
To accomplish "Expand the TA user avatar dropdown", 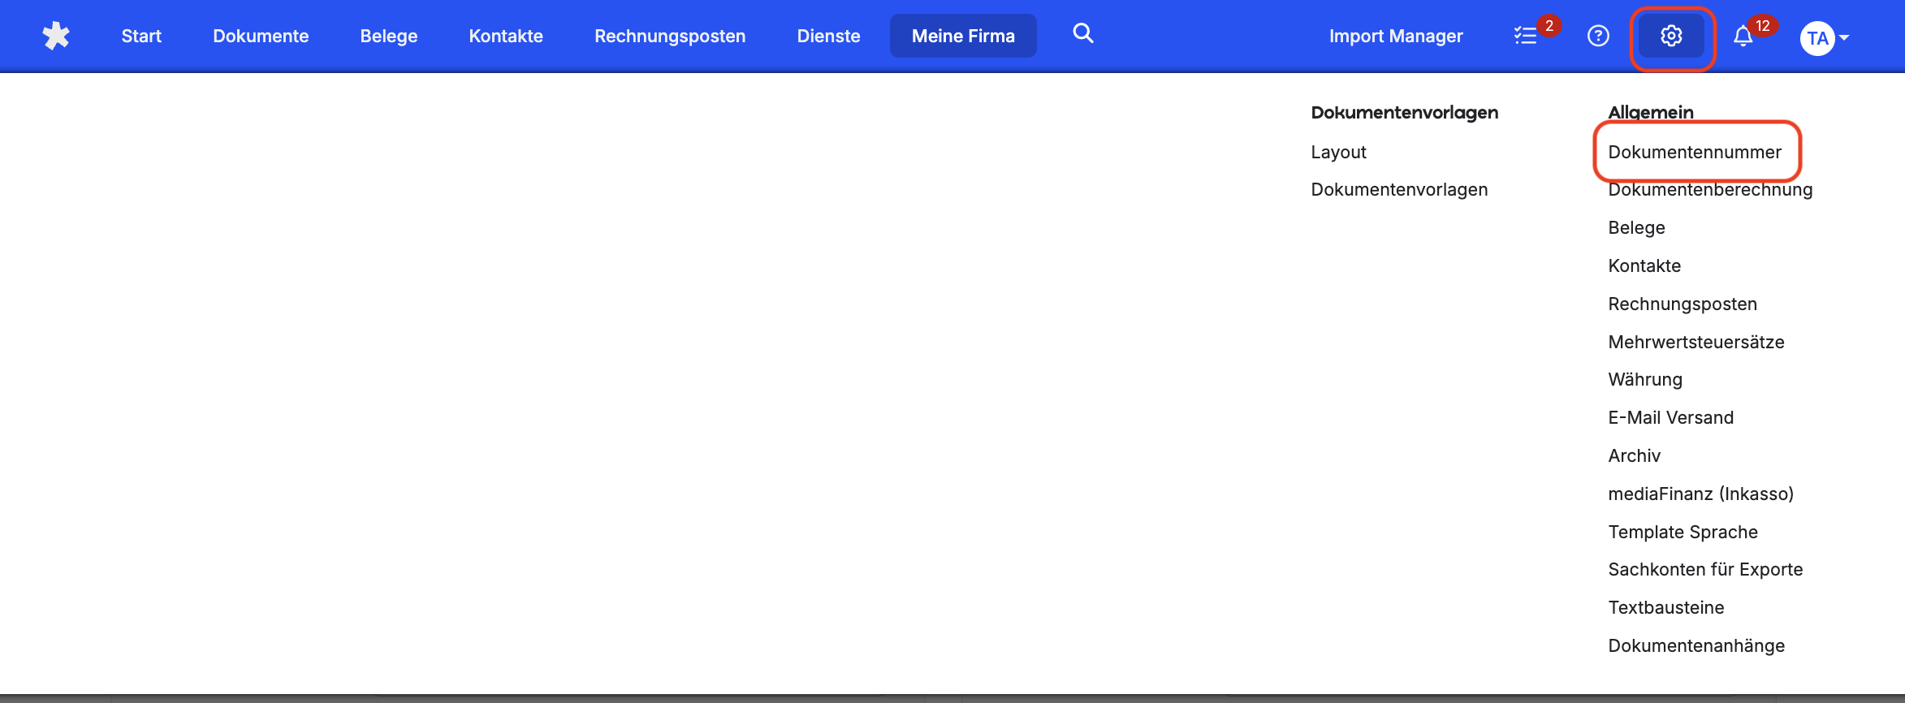I will (x=1825, y=38).
